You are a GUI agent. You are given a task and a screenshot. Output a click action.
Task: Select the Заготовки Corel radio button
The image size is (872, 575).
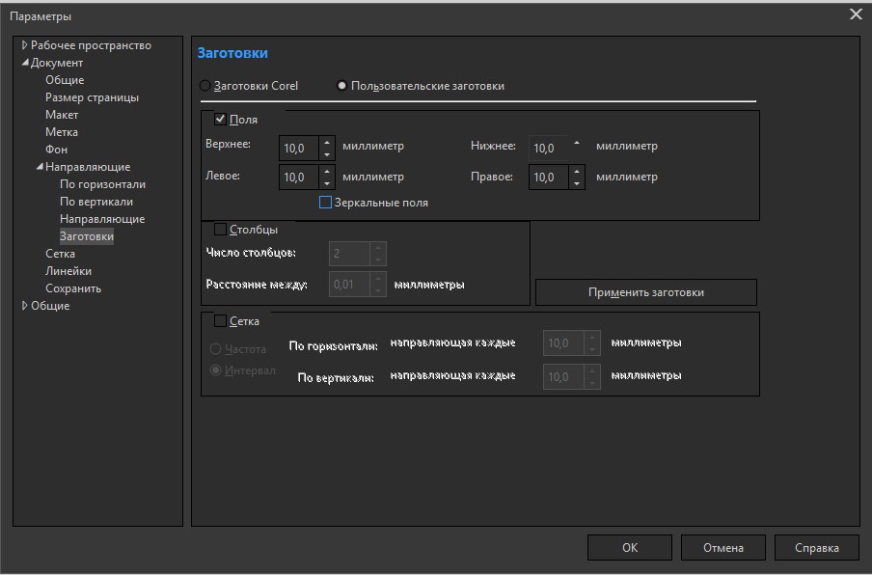click(x=204, y=86)
